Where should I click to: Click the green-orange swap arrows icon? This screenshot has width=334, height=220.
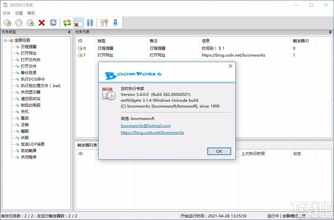(x=67, y=23)
